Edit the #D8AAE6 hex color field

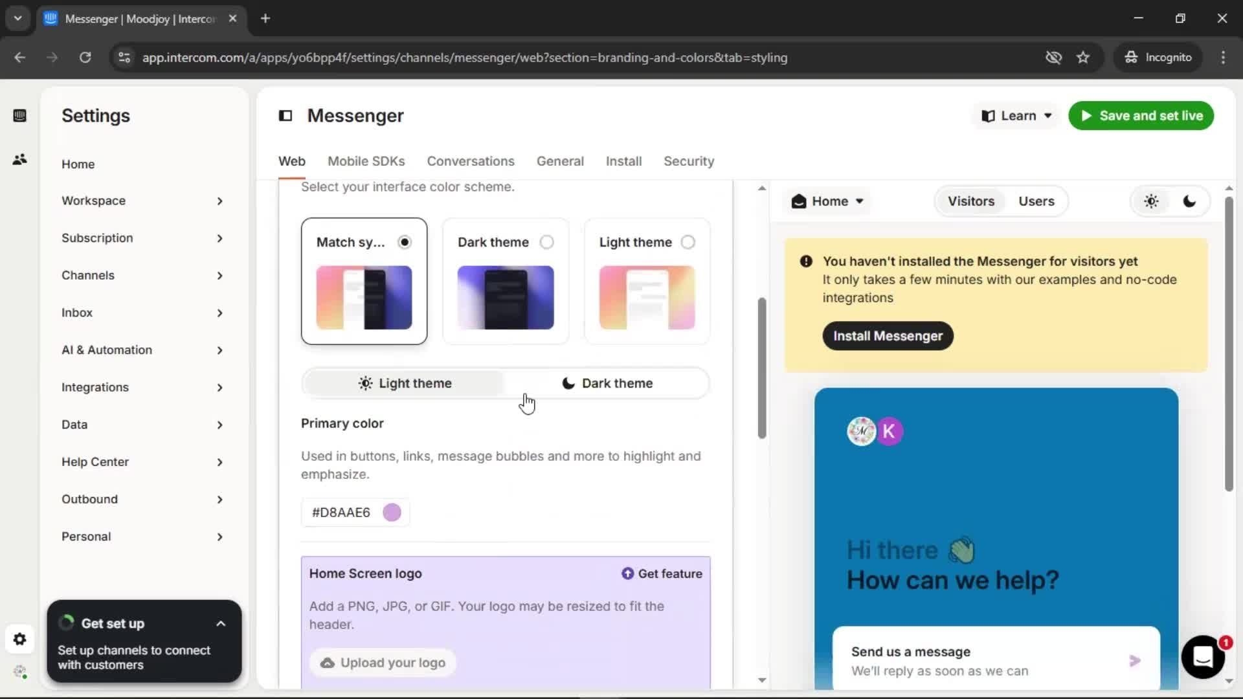click(355, 513)
